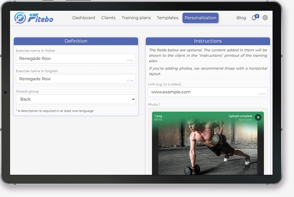Open the notifications bell
This screenshot has height=197, width=294.
pyautogui.click(x=254, y=18)
